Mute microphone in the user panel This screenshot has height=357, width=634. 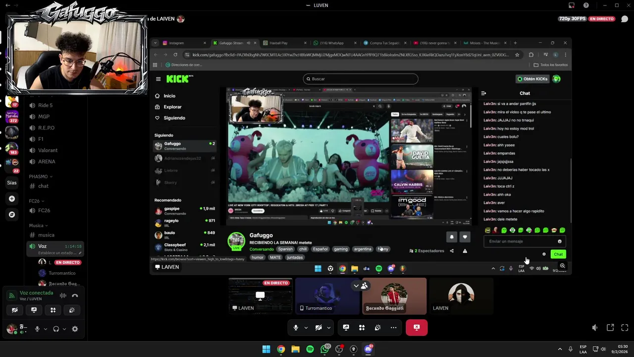[37, 329]
